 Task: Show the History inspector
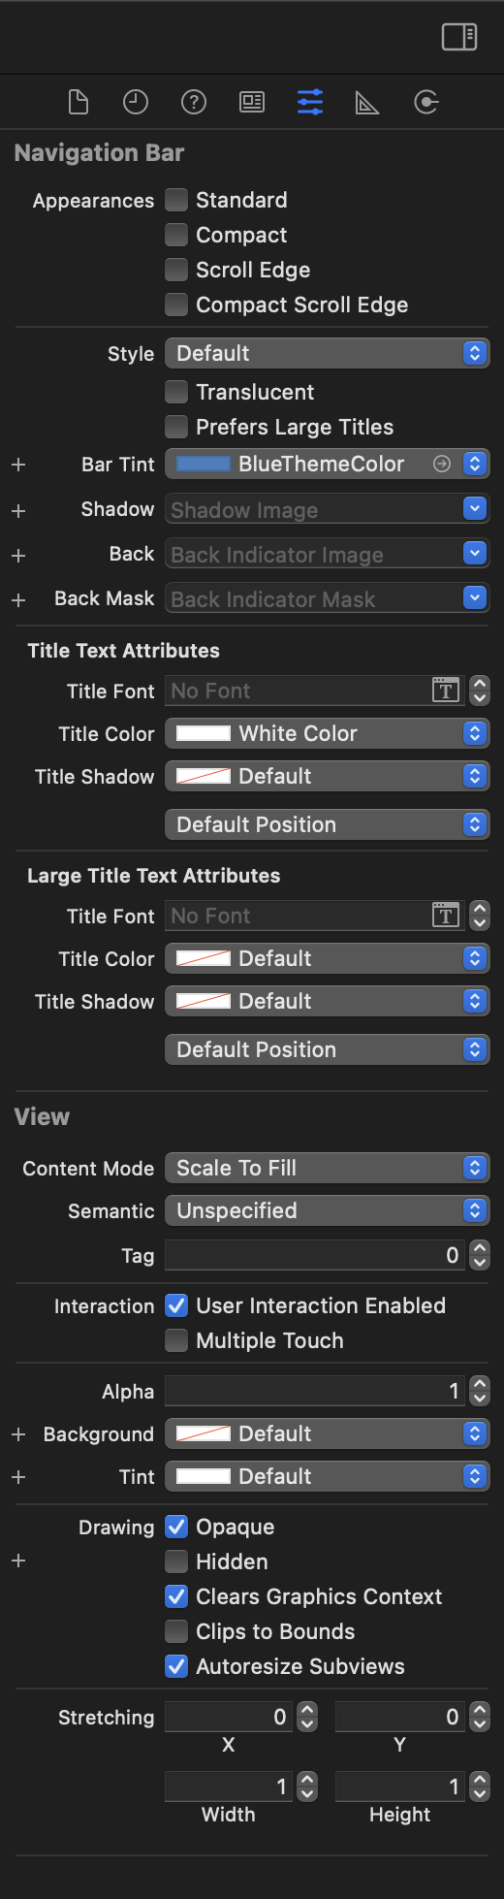click(136, 102)
